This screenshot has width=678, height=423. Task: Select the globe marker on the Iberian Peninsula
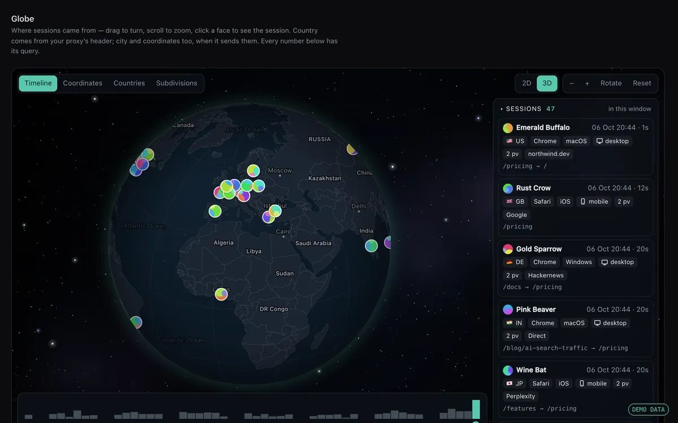point(215,211)
